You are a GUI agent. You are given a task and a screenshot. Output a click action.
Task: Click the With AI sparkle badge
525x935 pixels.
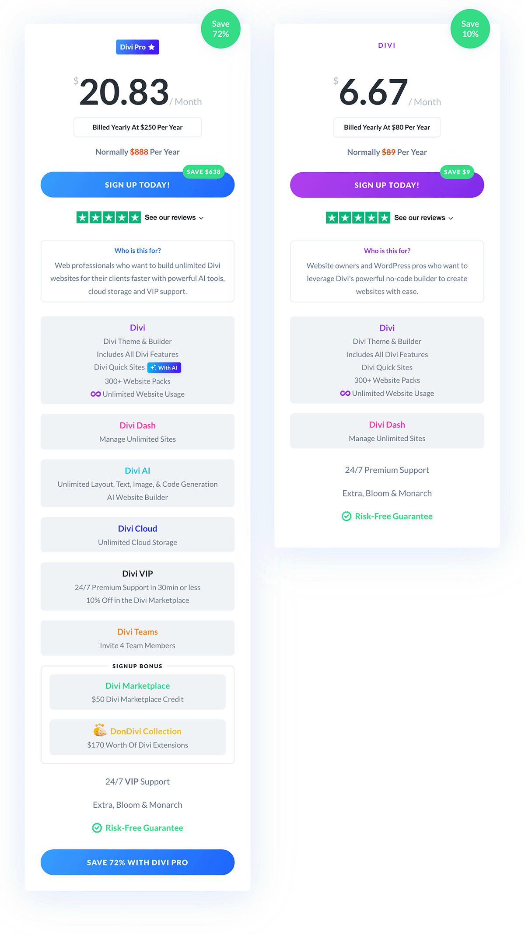point(164,368)
